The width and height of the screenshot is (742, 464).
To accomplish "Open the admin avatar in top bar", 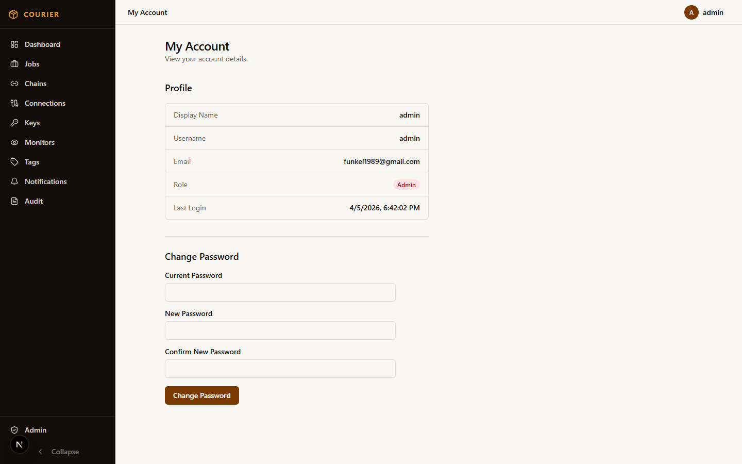I will (691, 12).
